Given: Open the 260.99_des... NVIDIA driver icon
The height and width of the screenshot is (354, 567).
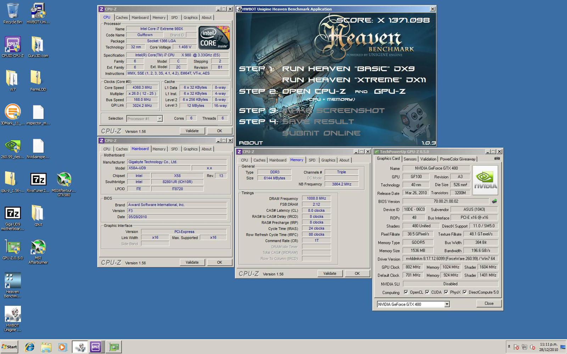Looking at the screenshot, I should [12, 148].
